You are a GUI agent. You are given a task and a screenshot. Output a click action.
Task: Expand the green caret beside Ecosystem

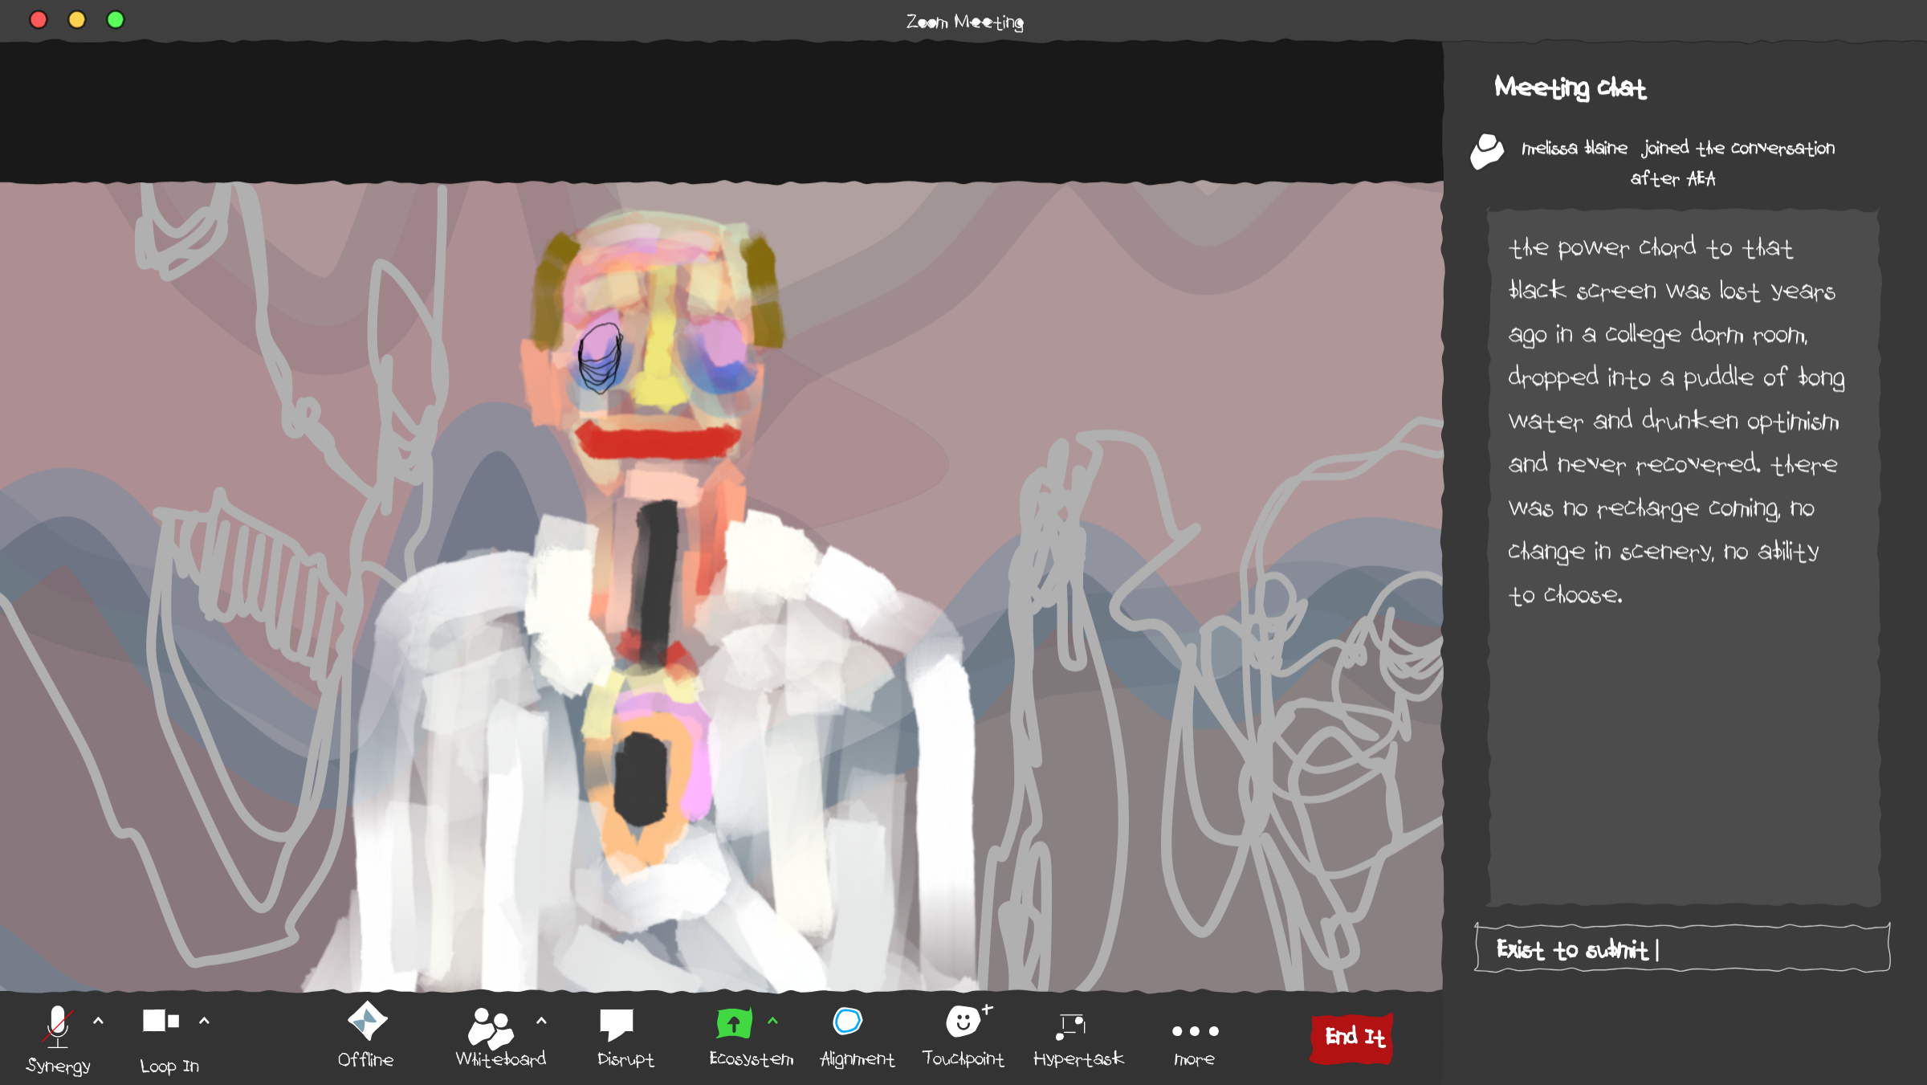772,1021
